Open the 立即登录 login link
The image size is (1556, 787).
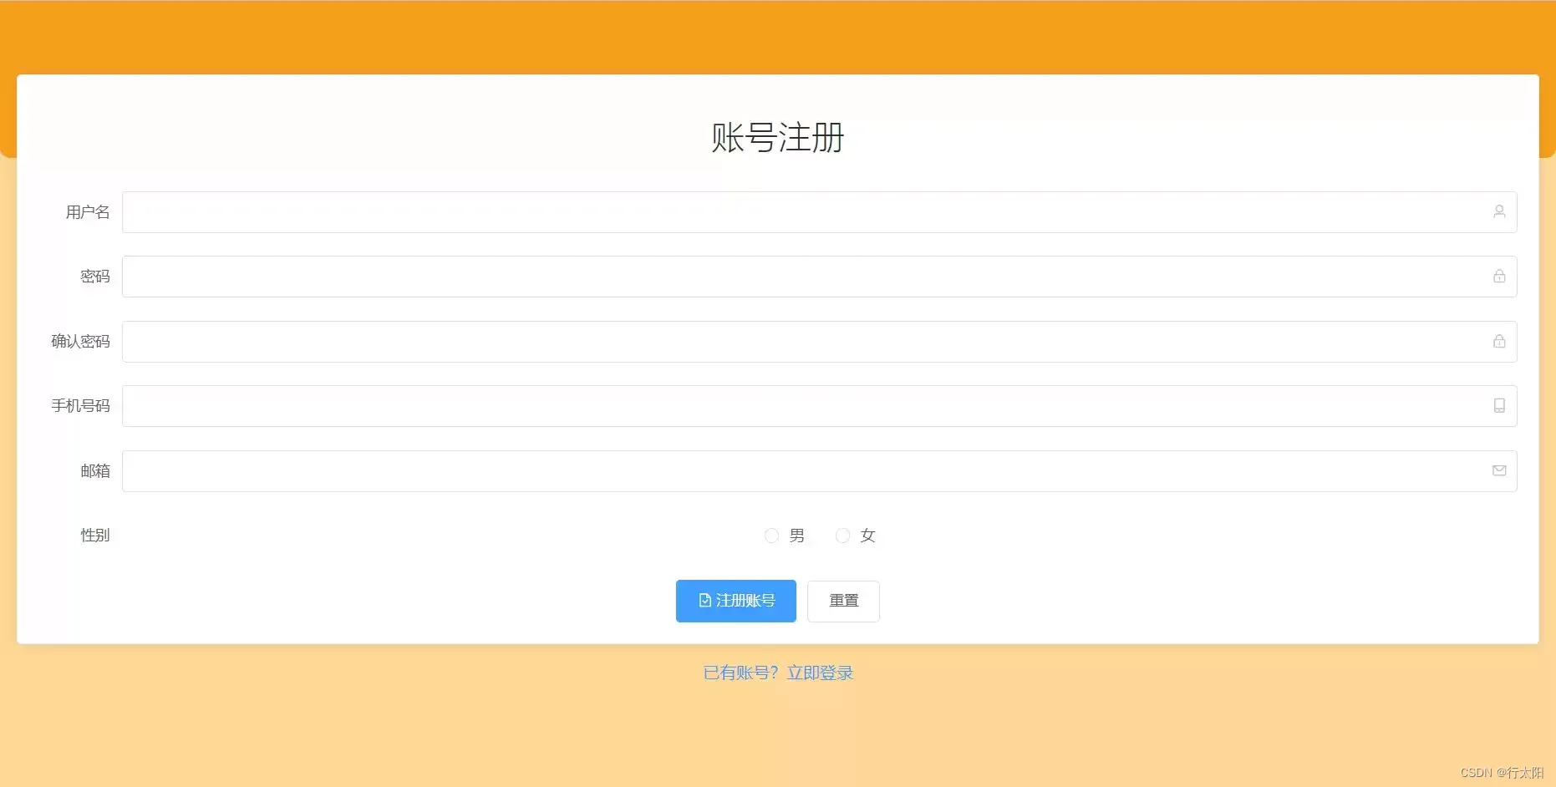click(x=820, y=673)
